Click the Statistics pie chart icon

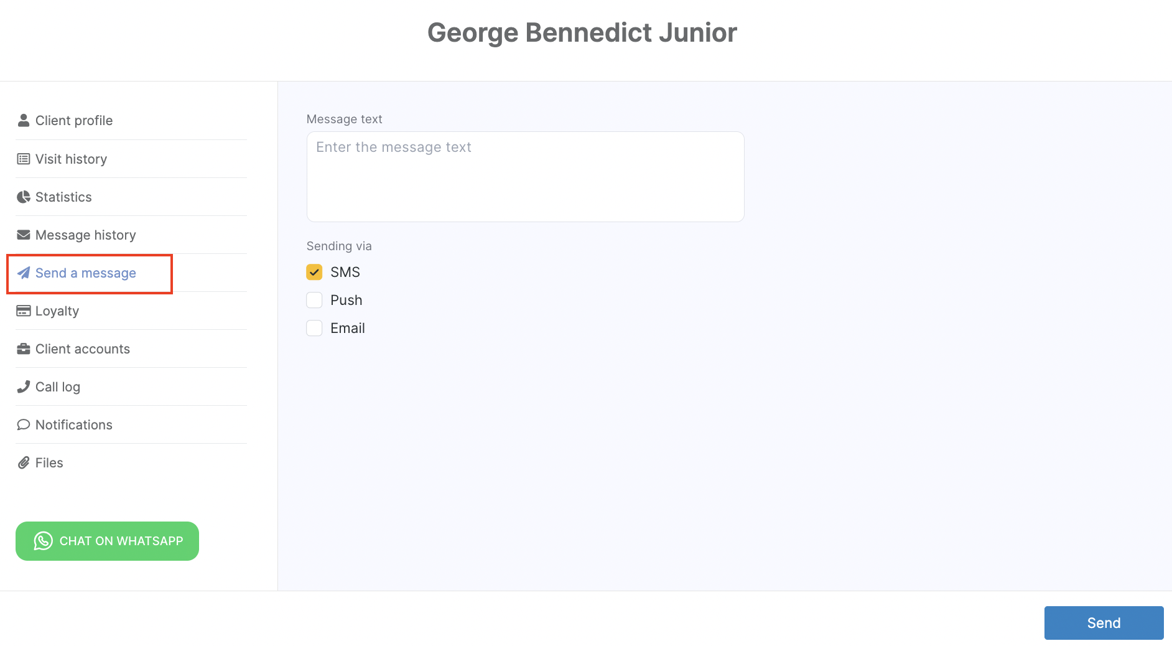click(x=24, y=197)
